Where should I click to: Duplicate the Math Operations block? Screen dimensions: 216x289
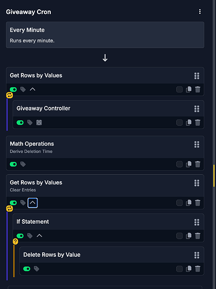pos(189,164)
